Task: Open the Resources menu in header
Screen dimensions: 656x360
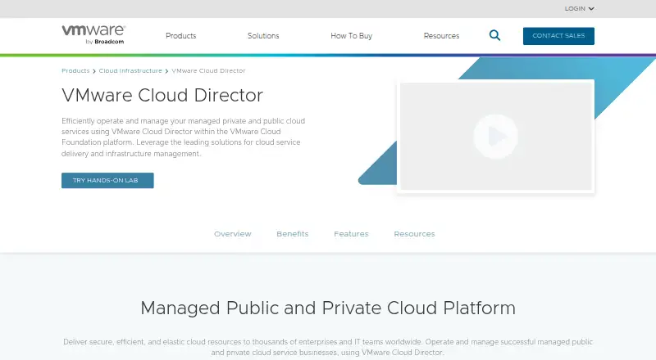Action: coord(441,36)
